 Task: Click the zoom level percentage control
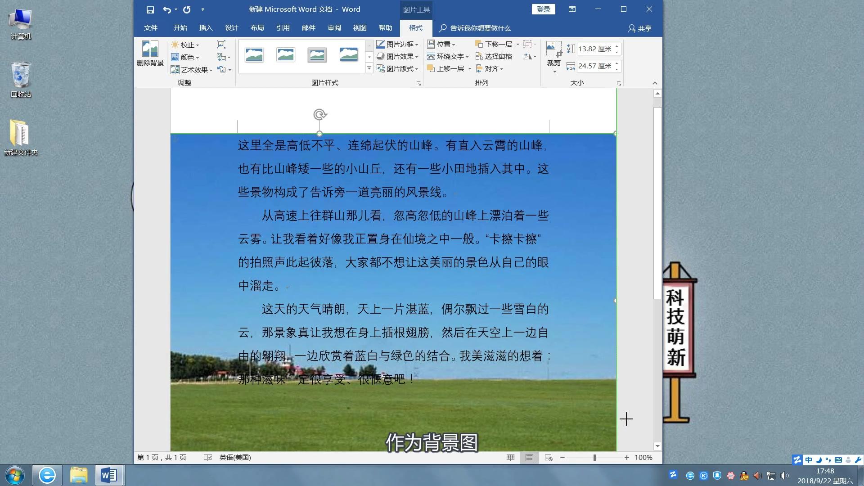coord(643,457)
